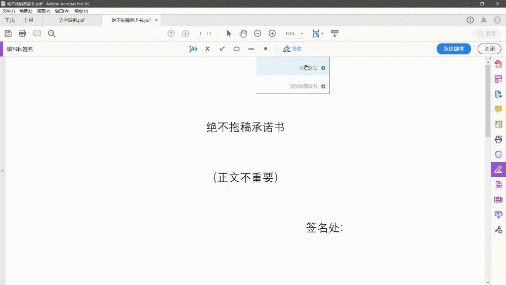The width and height of the screenshot is (506, 285).
Task: Click the print icon in toolbar
Action: 22,33
